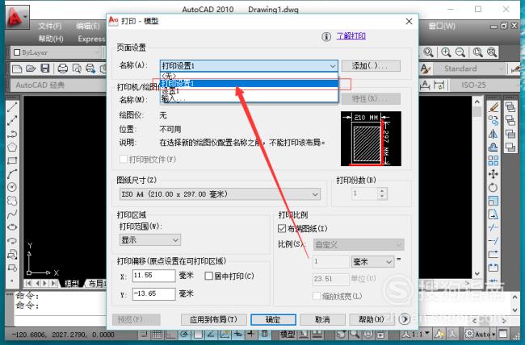Click the 确定 button

pos(273,319)
